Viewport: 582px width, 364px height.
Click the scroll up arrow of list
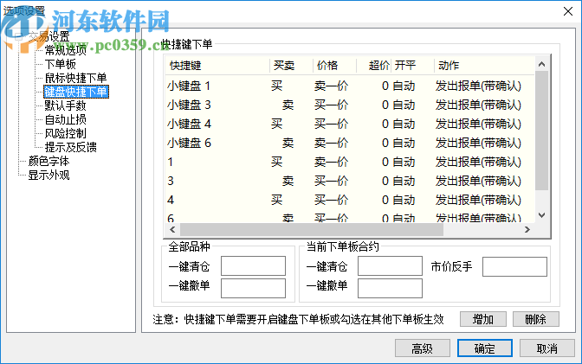(542, 64)
